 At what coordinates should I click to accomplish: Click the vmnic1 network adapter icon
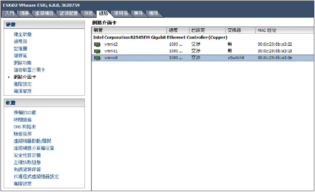point(97,51)
